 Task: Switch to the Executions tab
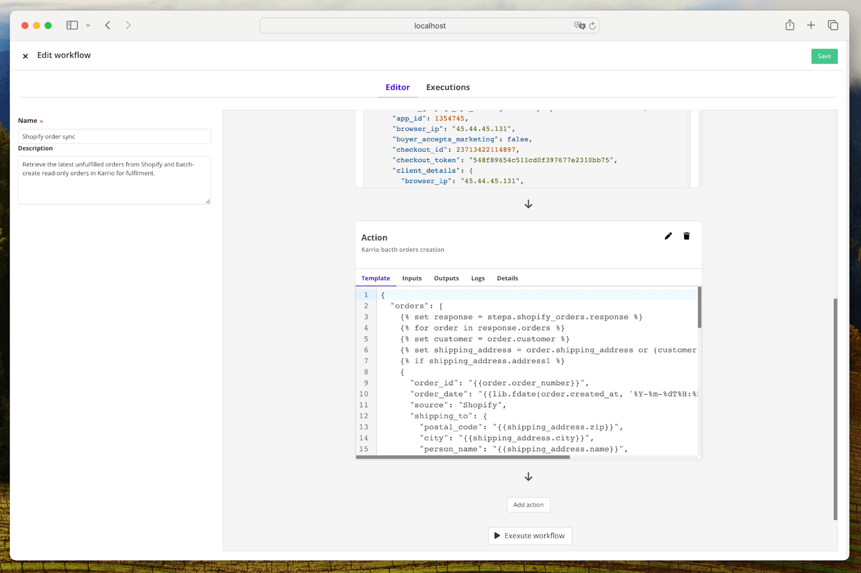(x=448, y=87)
